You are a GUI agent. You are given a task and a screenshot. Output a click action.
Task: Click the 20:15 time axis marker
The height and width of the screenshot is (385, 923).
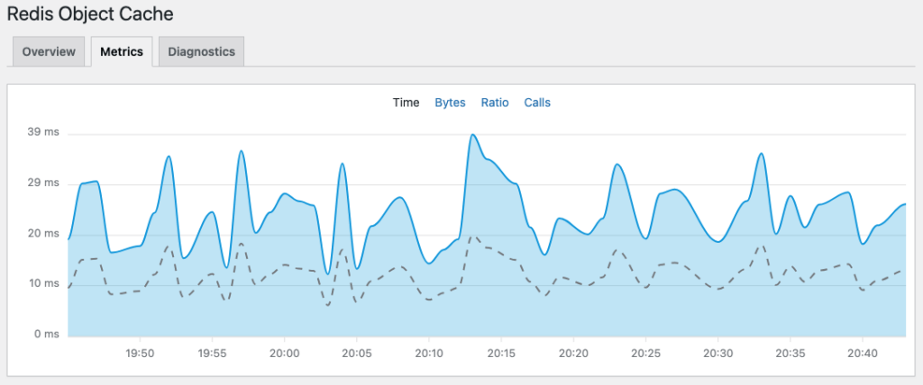(501, 353)
